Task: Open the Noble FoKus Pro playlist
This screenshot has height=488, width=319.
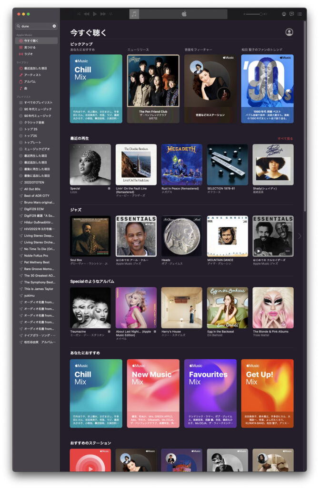Action: (36, 255)
